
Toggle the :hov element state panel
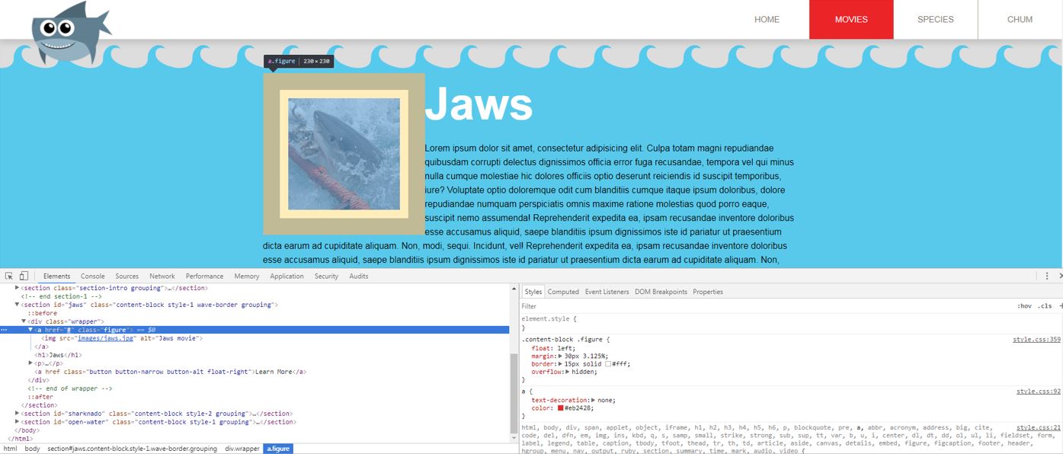click(1024, 305)
